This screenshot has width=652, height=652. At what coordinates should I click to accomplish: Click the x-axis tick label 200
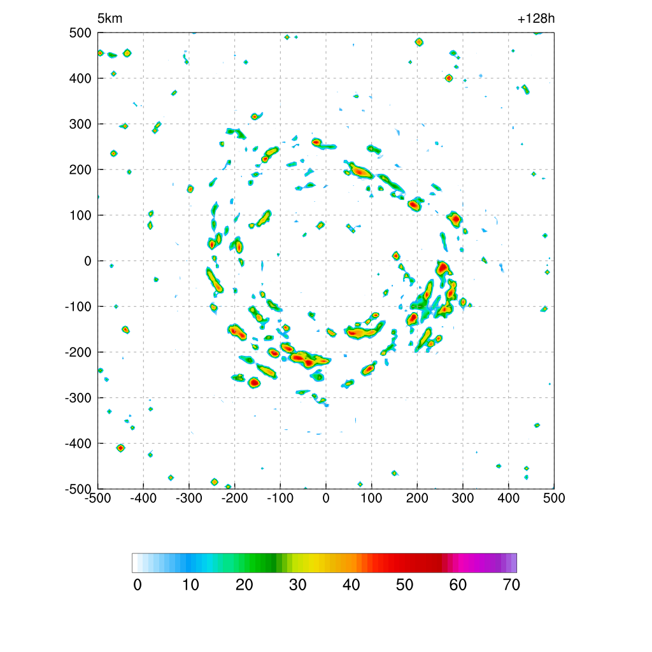[x=417, y=498]
